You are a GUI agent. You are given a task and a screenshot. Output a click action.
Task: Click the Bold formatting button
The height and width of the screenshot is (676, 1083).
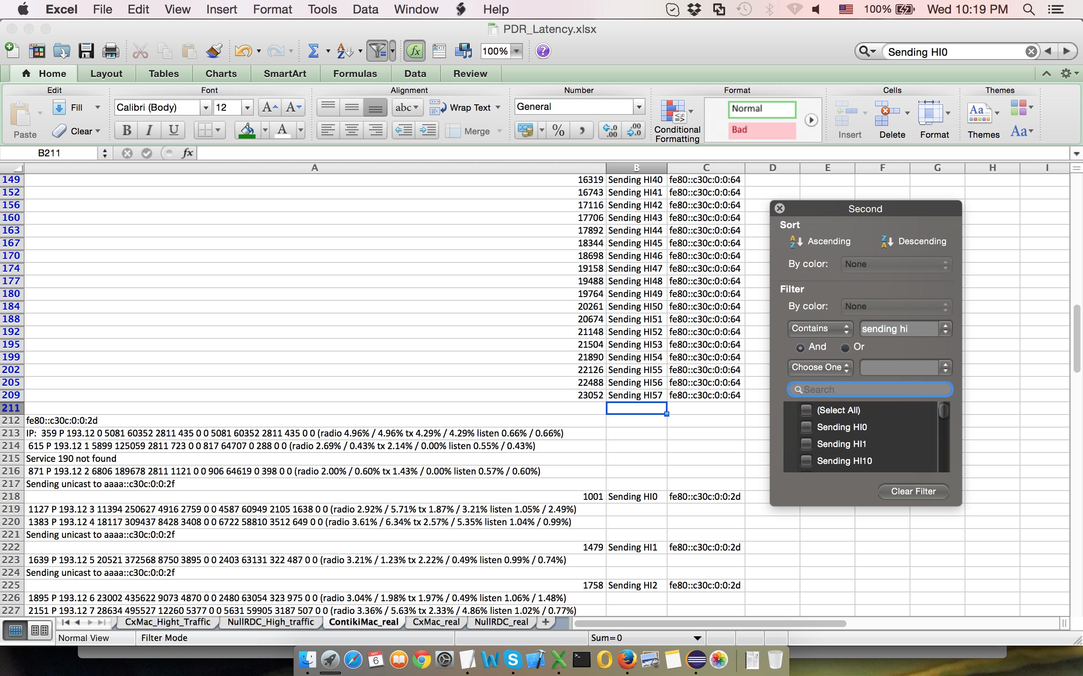click(126, 131)
